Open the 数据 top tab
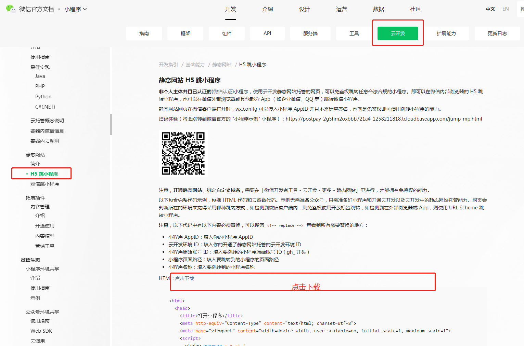524x346 pixels. click(x=379, y=9)
